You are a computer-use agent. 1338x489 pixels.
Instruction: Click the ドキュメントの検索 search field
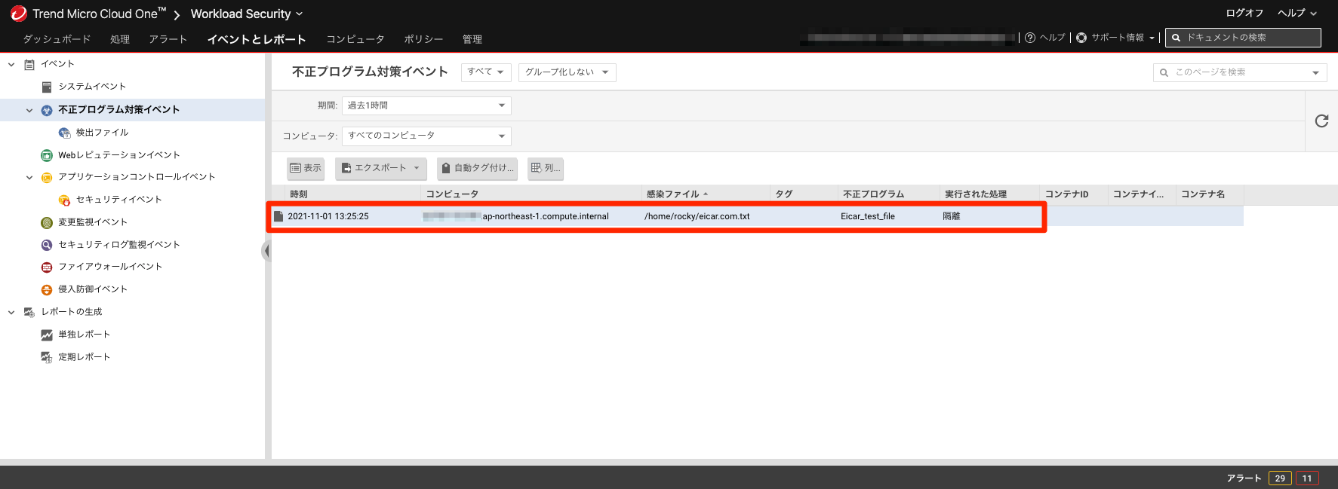(x=1243, y=38)
